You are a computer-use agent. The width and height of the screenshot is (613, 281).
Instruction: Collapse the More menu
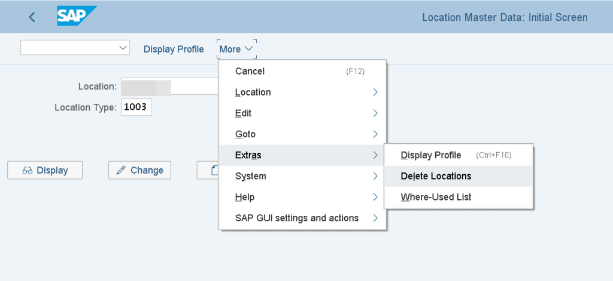point(236,49)
